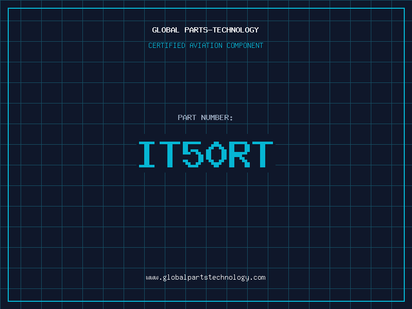Click the CERTIFIED AVIATION COMPONENT subtitle
This screenshot has height=309, width=412.
tap(205, 45)
